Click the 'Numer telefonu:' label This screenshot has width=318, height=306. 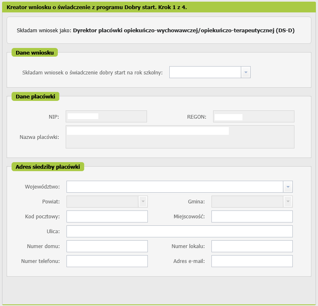click(x=40, y=261)
